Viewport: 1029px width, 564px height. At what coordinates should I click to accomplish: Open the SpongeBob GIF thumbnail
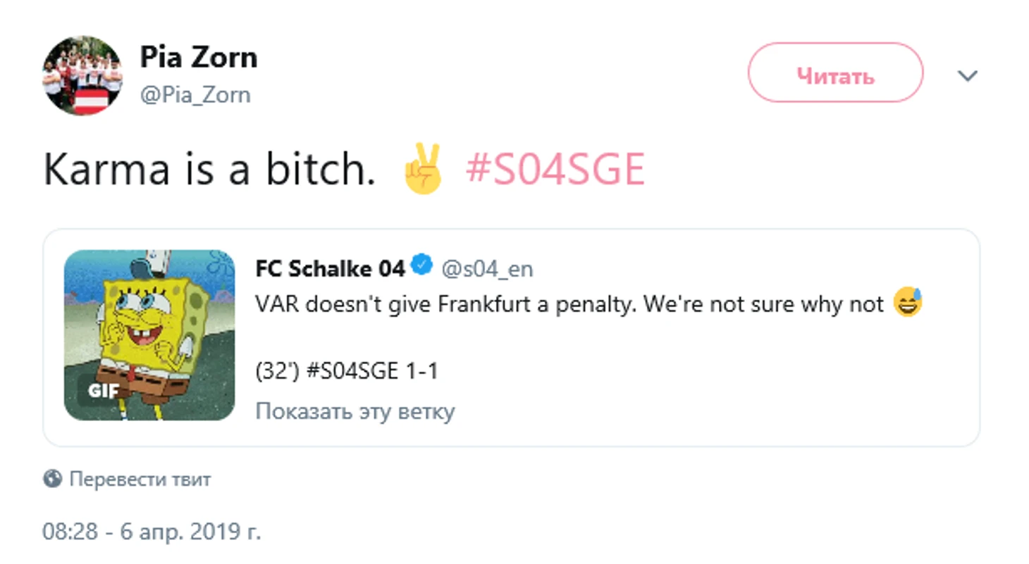tap(149, 335)
